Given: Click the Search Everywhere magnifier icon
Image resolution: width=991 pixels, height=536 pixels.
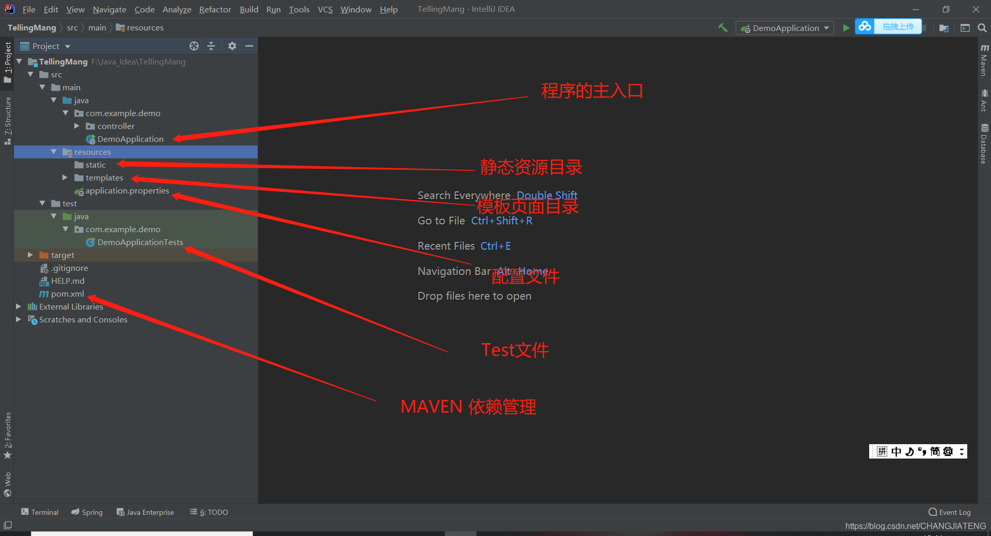Looking at the screenshot, I should (982, 28).
